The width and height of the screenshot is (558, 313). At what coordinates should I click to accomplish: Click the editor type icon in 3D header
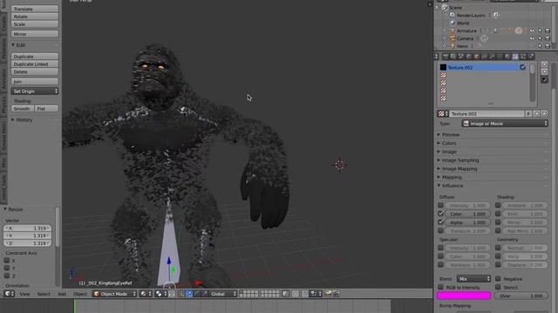click(x=9, y=294)
